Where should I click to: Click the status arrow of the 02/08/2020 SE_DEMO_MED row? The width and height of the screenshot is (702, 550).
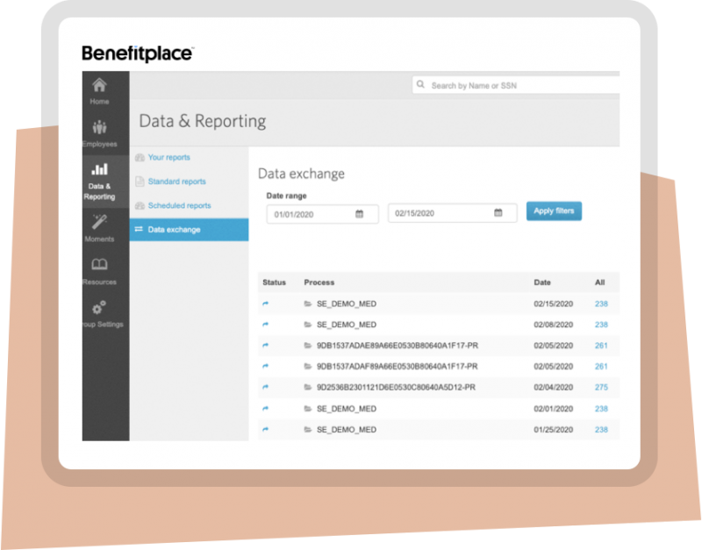click(266, 325)
